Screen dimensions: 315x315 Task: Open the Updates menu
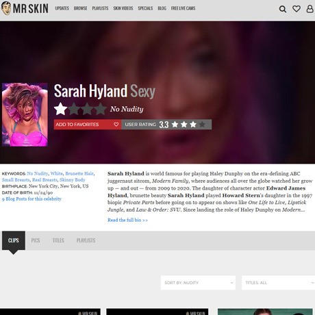coord(62,8)
